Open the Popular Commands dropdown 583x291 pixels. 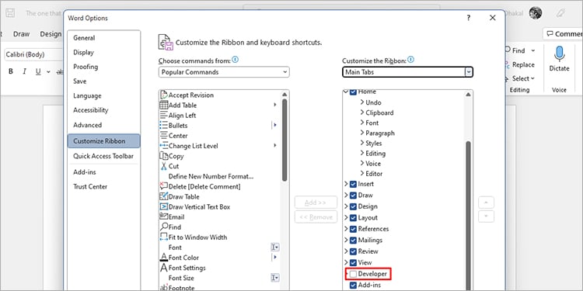pyautogui.click(x=224, y=72)
